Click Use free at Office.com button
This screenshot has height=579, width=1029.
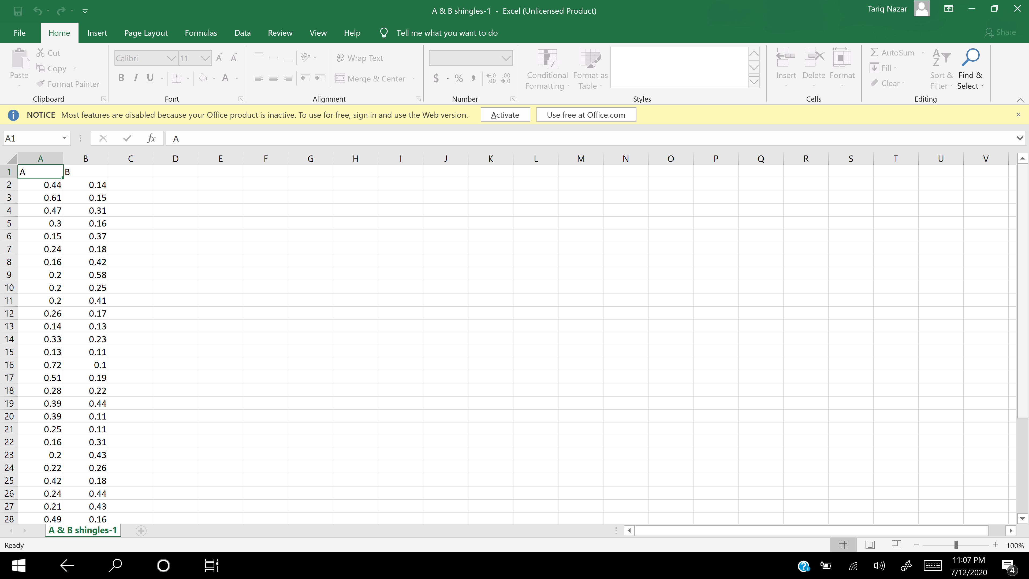tap(586, 115)
